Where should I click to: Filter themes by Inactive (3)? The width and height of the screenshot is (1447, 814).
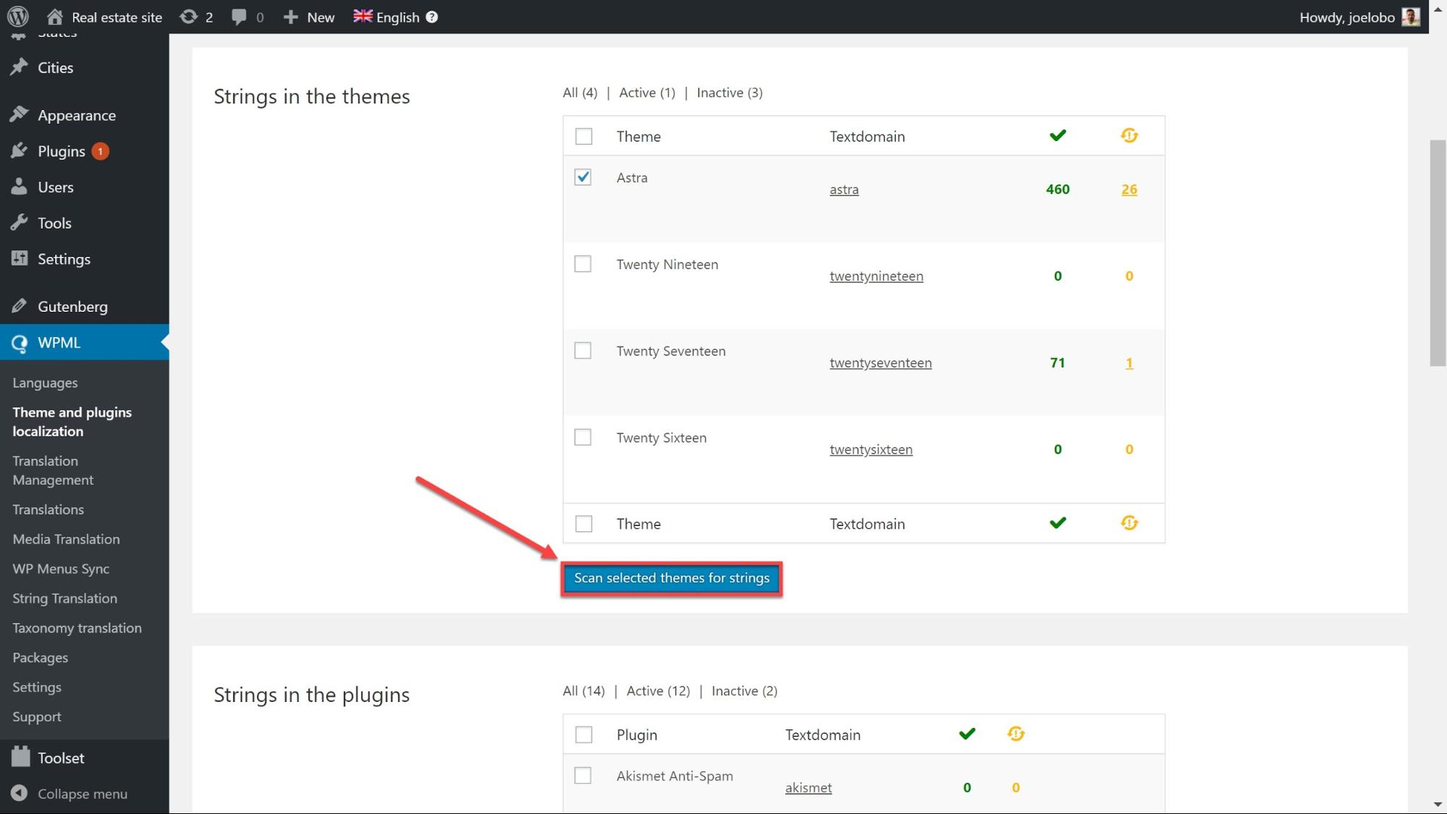coord(729,93)
